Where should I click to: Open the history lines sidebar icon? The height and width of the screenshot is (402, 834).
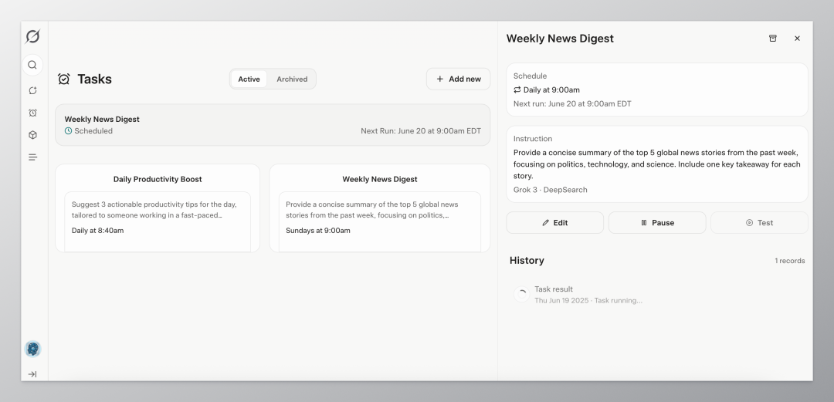tap(32, 157)
